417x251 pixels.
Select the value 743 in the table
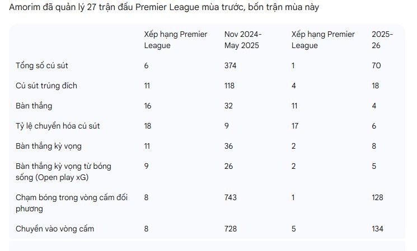(x=230, y=197)
